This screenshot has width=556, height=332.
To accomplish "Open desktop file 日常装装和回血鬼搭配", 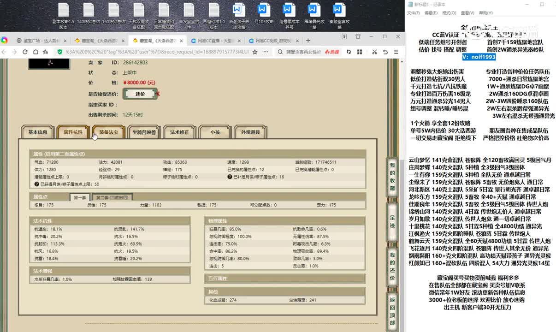I will pos(164,16).
